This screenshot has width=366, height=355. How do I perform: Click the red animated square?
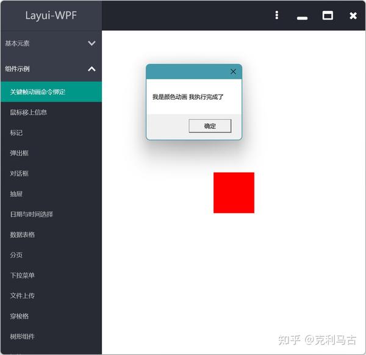click(234, 193)
